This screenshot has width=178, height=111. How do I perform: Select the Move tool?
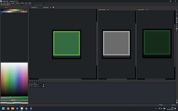(177, 20)
